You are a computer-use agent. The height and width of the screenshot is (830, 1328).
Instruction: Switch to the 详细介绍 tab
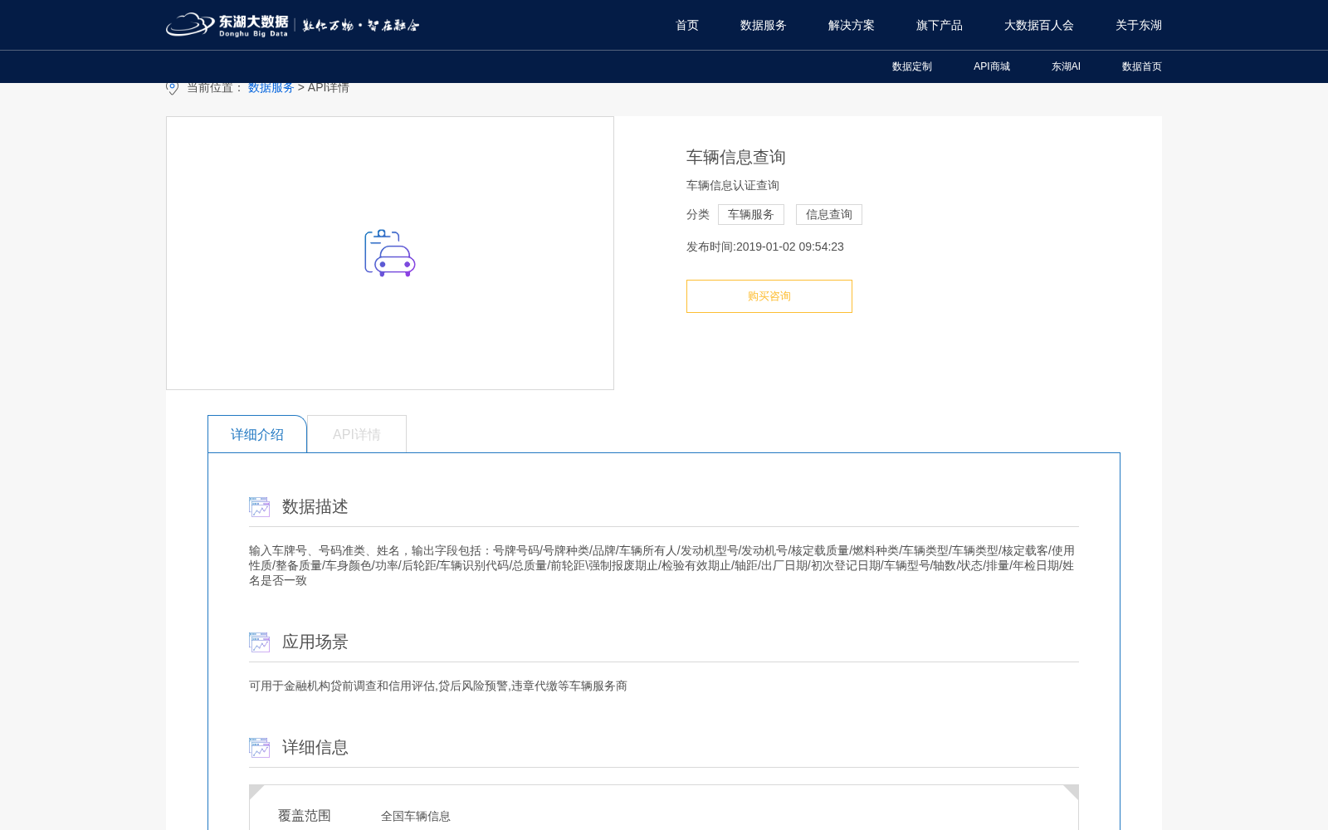coord(257,434)
